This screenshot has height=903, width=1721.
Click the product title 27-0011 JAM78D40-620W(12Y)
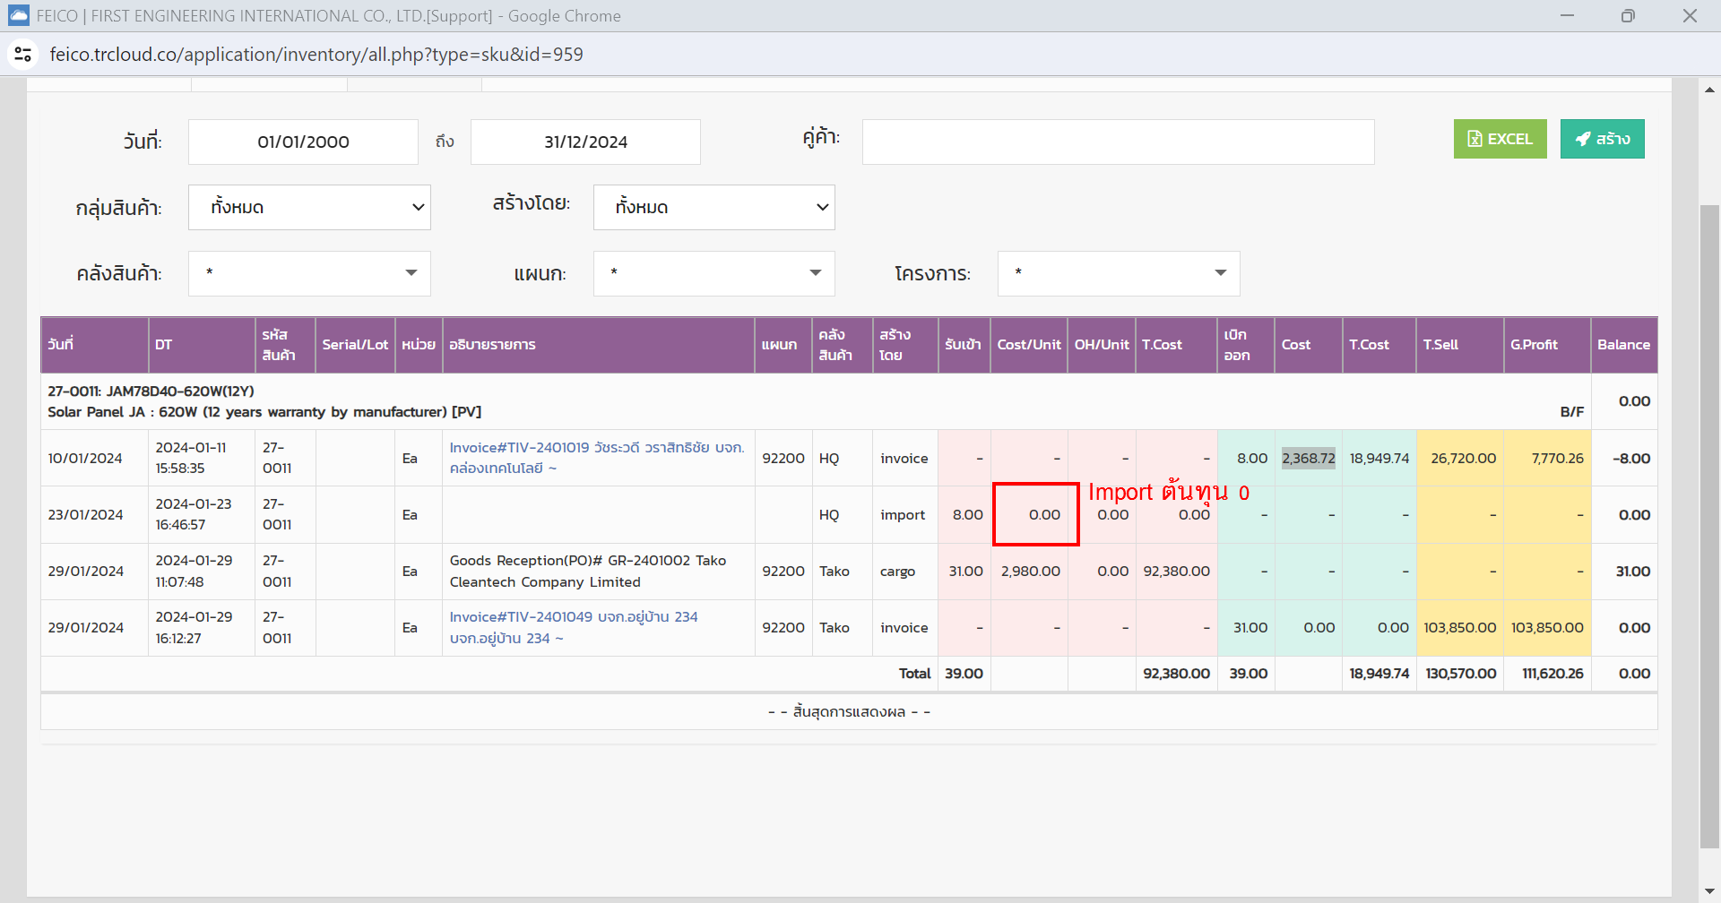tap(151, 391)
